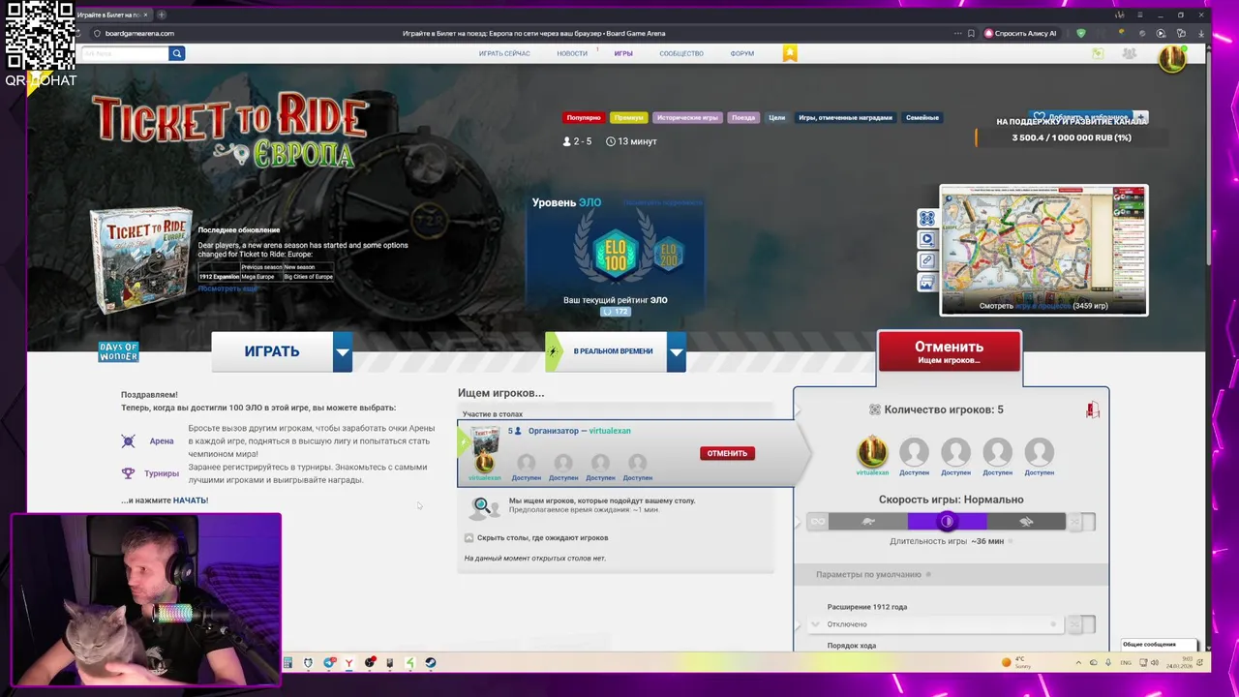The image size is (1239, 697).
Task: Open НОВОСТИ menu item
Action: click(572, 53)
